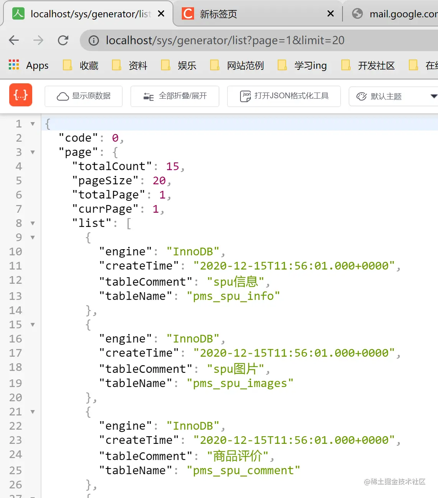
Task: Click the "商品评价" comment value
Action: tap(237, 456)
